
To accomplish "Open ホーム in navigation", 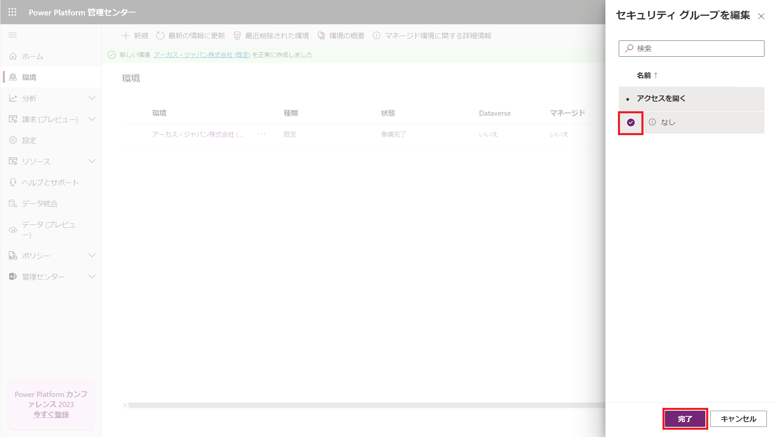I will point(51,56).
